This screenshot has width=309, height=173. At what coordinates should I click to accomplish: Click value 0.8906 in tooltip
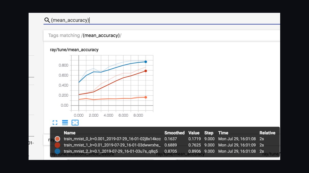point(195,151)
